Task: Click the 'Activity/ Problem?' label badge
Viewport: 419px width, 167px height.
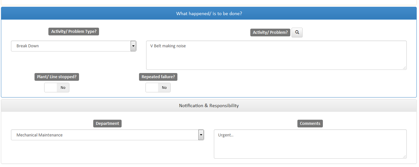Action: 270,32
